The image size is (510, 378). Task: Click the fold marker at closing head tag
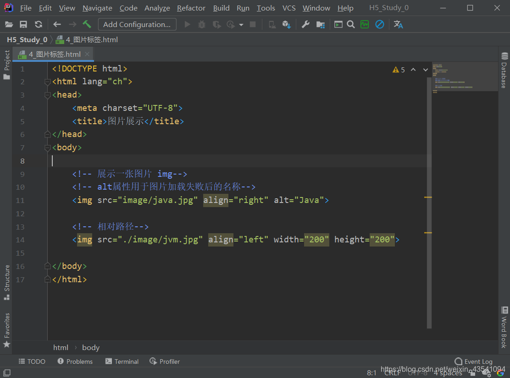click(48, 134)
